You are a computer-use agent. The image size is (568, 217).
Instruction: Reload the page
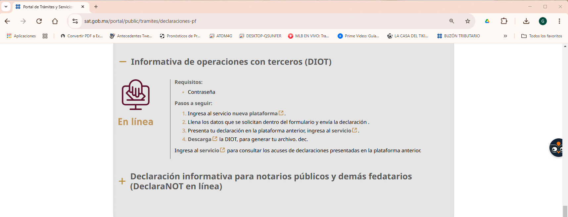click(x=39, y=21)
